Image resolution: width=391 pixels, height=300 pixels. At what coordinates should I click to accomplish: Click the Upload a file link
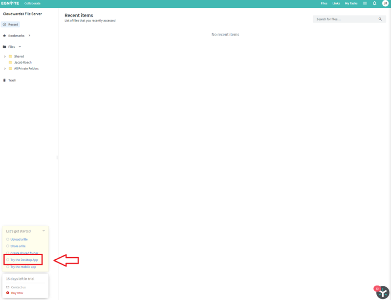click(x=19, y=240)
